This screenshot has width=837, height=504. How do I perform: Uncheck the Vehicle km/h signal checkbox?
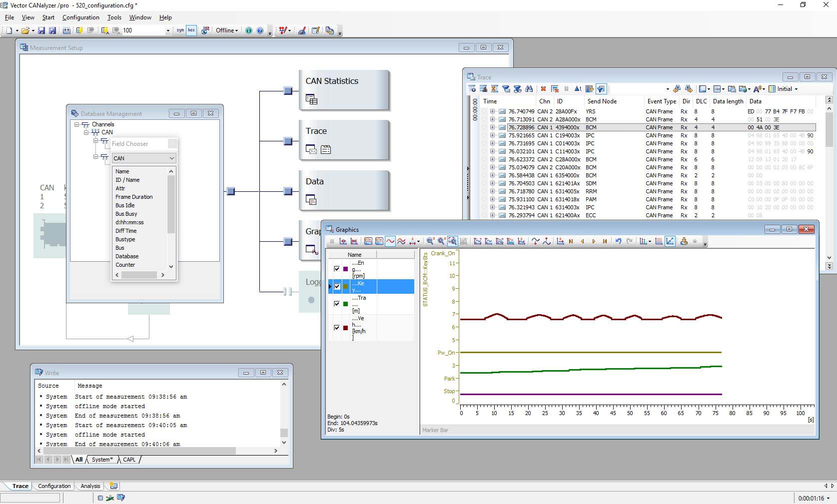[x=337, y=328]
